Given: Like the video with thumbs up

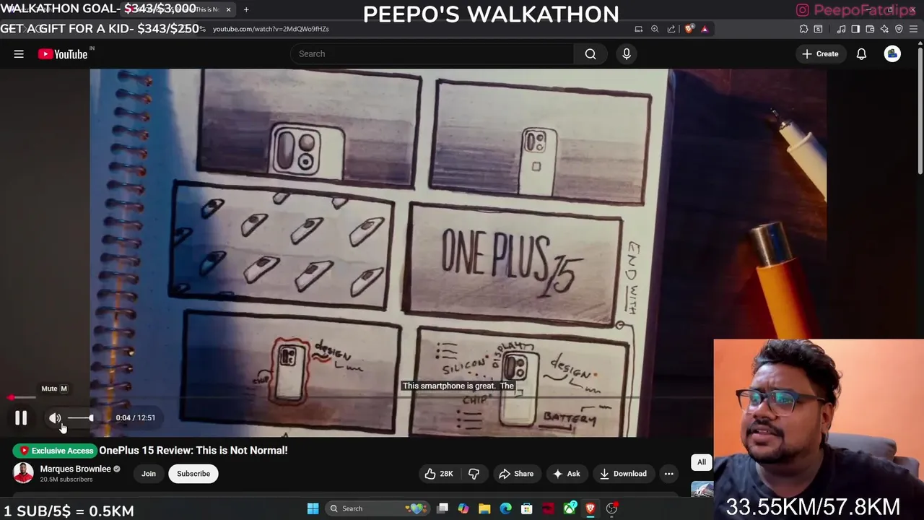Looking at the screenshot, I should [x=439, y=474].
